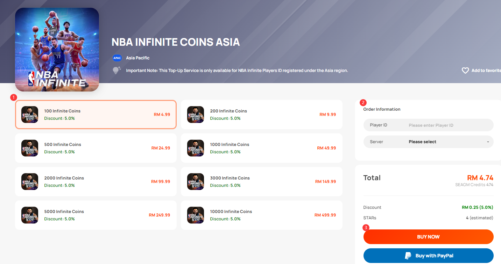Click the PayPal logo icon

click(x=408, y=256)
